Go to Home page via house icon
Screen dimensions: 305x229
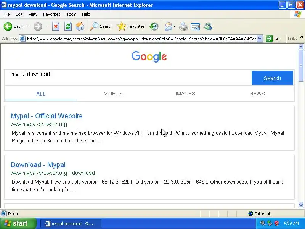(80, 26)
